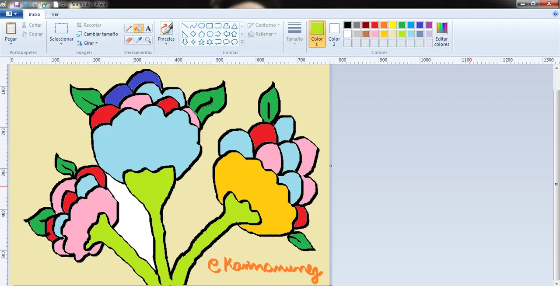Viewport: 560px width, 286px height.
Task: Choose the Curve shape
Action: pos(193,26)
